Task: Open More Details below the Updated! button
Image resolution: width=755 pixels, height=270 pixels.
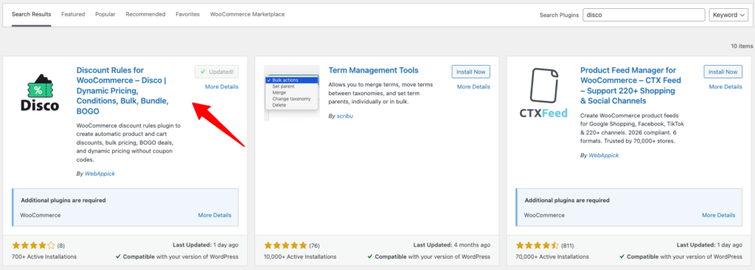Action: [x=221, y=87]
